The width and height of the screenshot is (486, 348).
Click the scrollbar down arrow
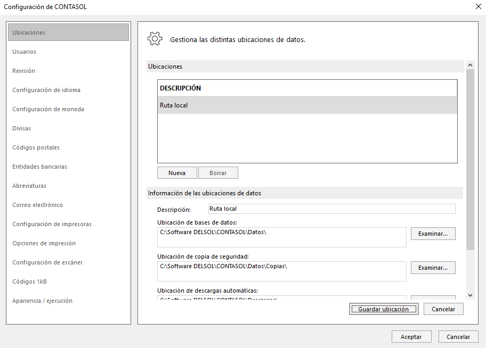[470, 295]
